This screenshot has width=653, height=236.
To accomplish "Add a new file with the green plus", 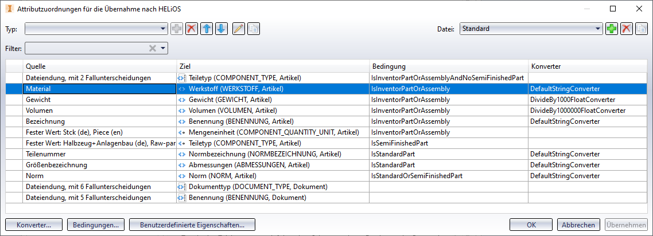I will coord(612,29).
